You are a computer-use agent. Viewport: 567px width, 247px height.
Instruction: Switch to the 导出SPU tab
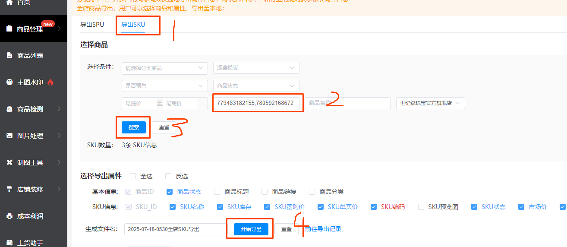click(92, 25)
